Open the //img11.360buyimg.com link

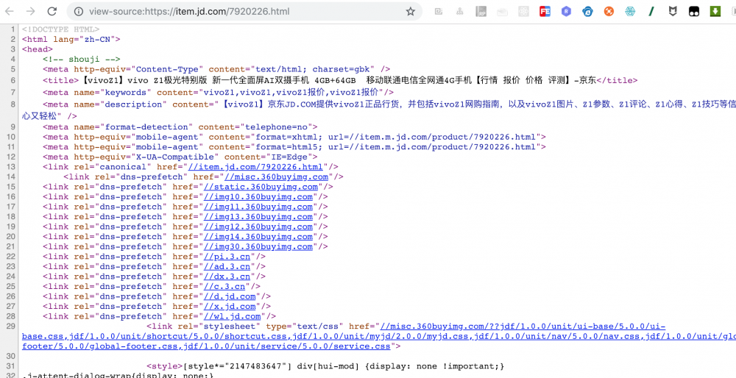[x=258, y=207]
